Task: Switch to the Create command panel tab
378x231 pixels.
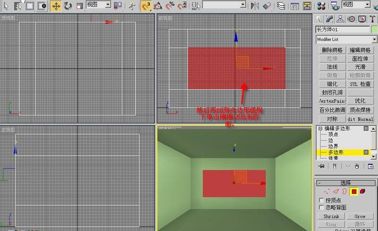Action: pyautogui.click(x=319, y=19)
